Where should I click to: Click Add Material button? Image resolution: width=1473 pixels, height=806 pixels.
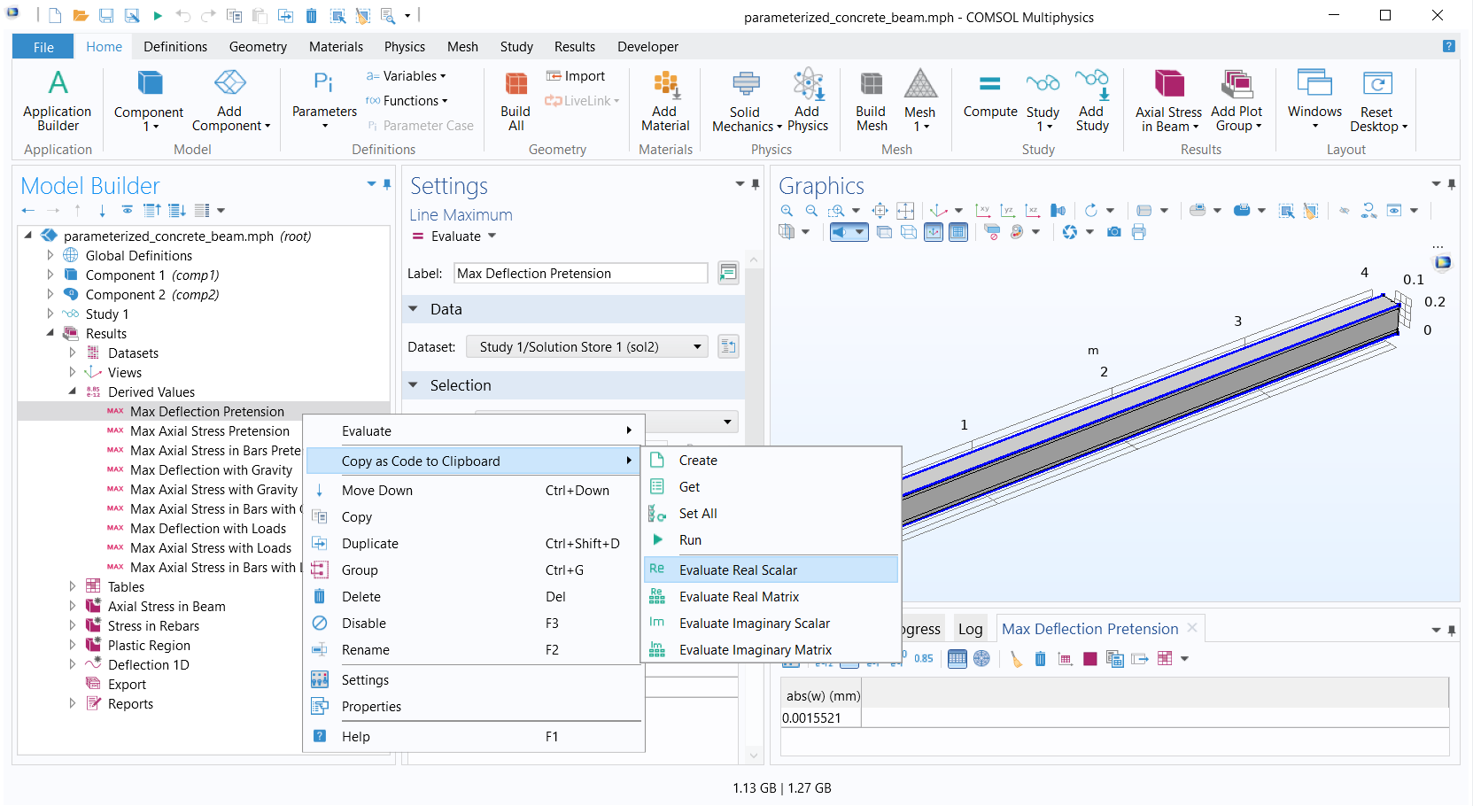coord(665,101)
